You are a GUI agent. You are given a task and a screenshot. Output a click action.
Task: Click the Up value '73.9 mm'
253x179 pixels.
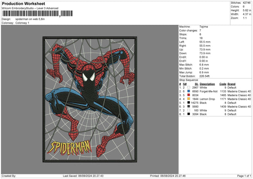[x=205, y=49]
